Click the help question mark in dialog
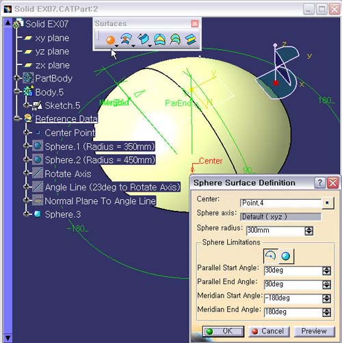 pyautogui.click(x=319, y=183)
